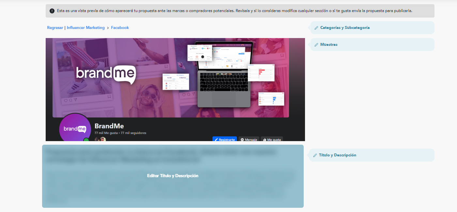Image resolution: width=457 pixels, height=212 pixels.
Task: Open Título y Descripción side panel button
Action: pyautogui.click(x=372, y=155)
